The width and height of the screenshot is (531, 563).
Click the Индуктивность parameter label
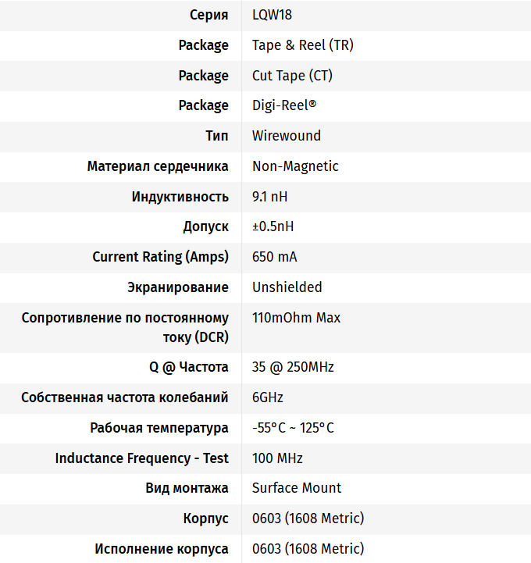pyautogui.click(x=180, y=197)
